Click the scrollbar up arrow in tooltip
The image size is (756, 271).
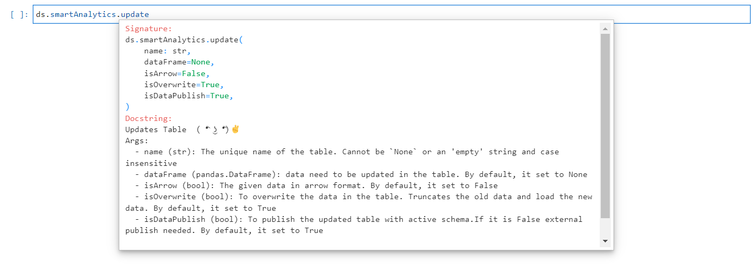[x=605, y=29]
